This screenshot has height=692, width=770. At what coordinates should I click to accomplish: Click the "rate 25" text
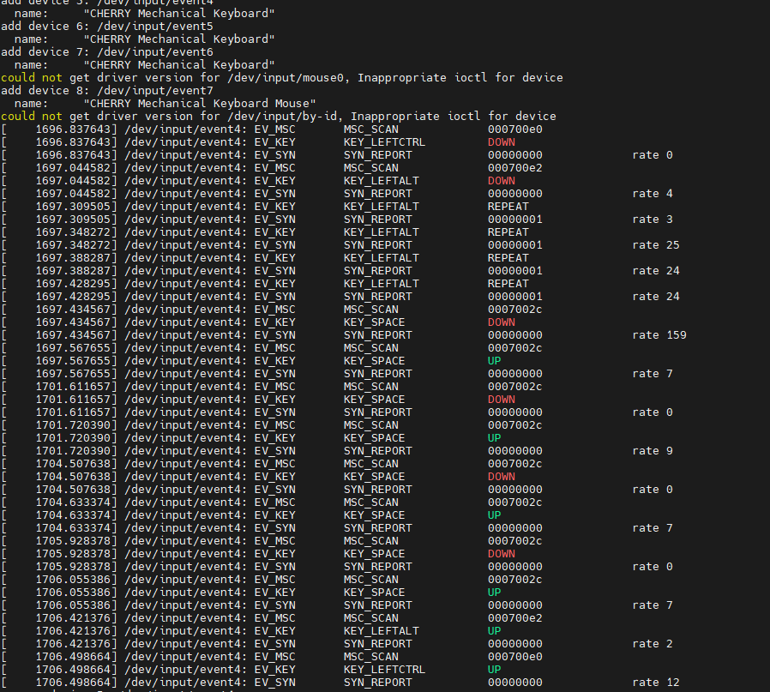656,245
